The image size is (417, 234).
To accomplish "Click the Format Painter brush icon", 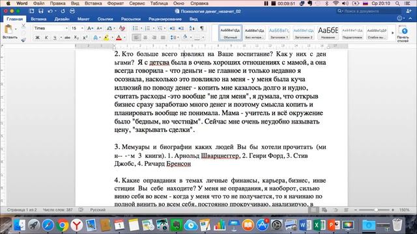I will [23, 39].
